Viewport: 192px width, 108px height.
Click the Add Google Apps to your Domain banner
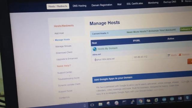(x=142, y=77)
